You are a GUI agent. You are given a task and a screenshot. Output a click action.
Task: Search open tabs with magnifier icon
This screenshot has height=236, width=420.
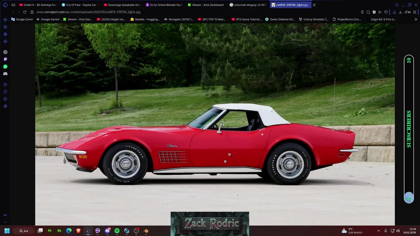tap(397, 5)
